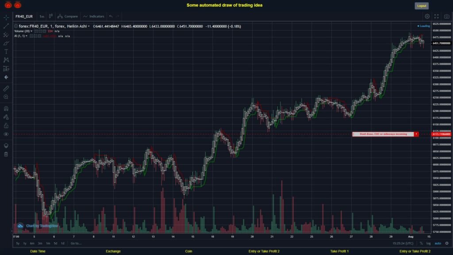Hide the AI indicator via its eye
The width and height of the screenshot is (453, 255).
click(31, 36)
